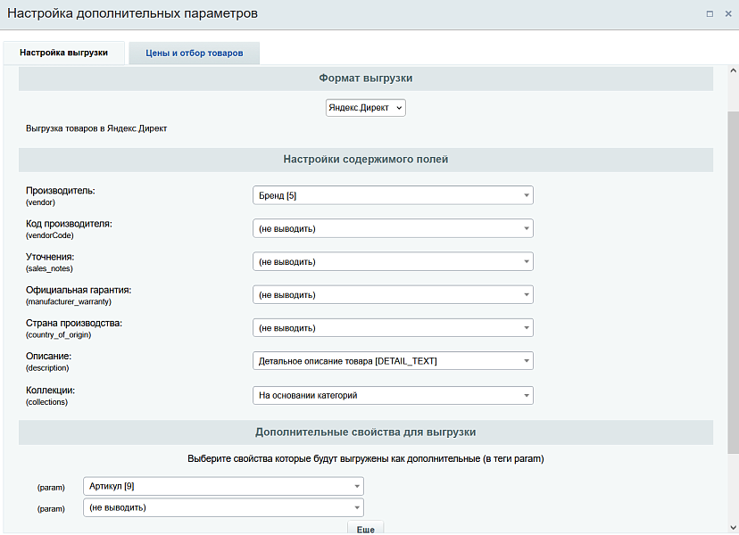Viewport: 739px width, 535px height.
Task: Click the Настройки содержимого полей header
Action: [365, 160]
